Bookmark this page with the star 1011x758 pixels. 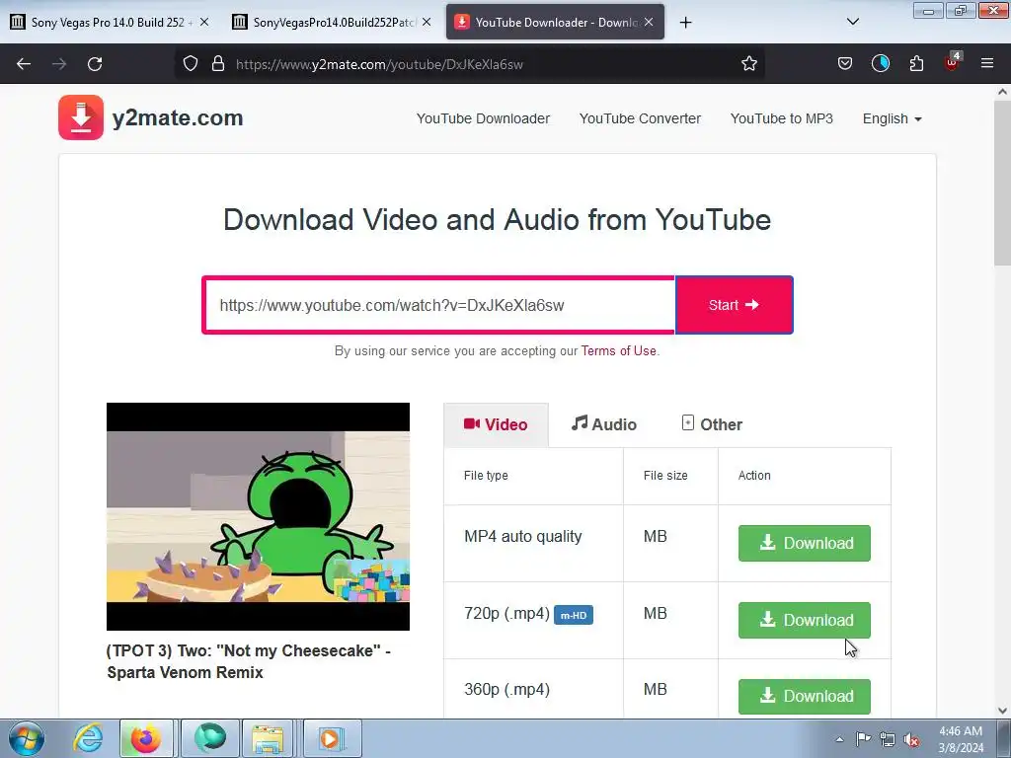click(x=748, y=64)
